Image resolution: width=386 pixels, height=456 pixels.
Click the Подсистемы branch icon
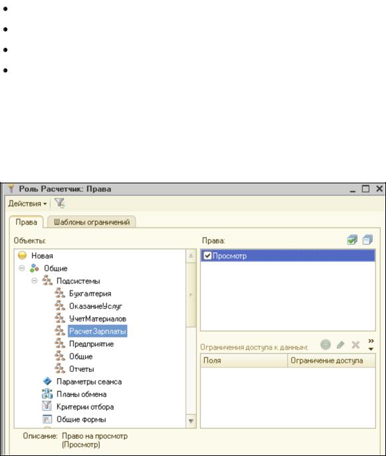pos(47,281)
